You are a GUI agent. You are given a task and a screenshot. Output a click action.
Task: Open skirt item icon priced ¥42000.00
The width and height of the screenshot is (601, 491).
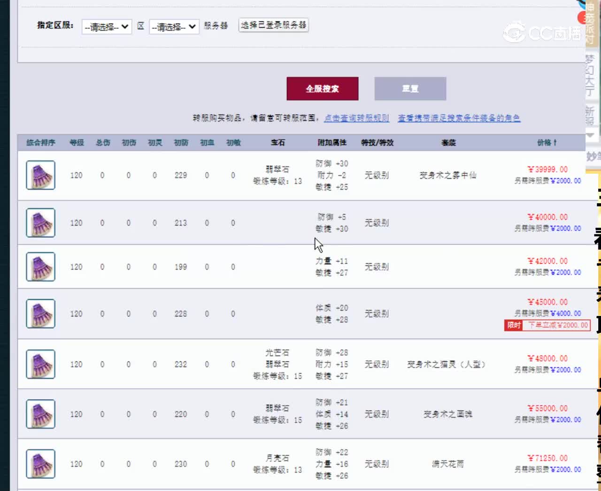point(40,267)
